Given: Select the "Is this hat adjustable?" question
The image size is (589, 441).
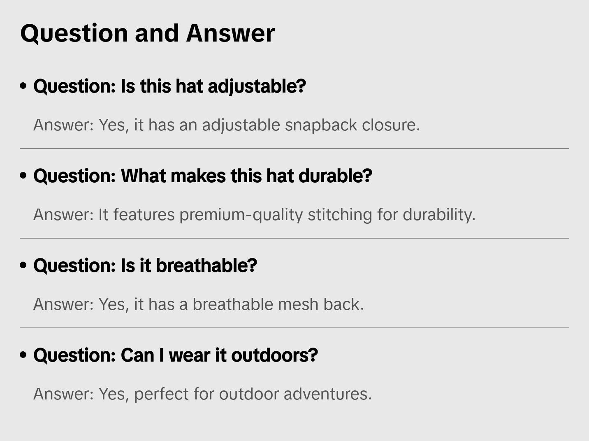Looking at the screenshot, I should click(x=169, y=86).
